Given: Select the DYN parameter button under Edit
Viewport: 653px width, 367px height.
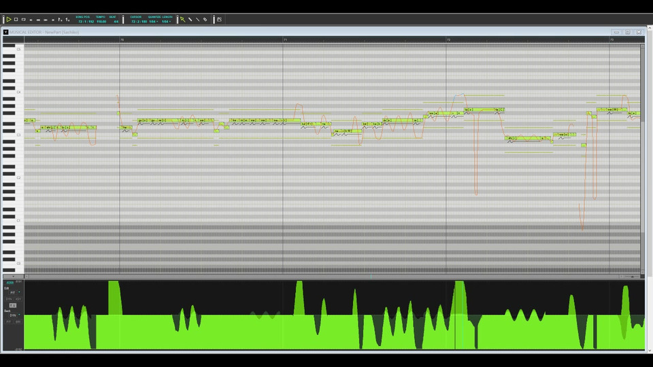Looking at the screenshot, I should [9, 299].
